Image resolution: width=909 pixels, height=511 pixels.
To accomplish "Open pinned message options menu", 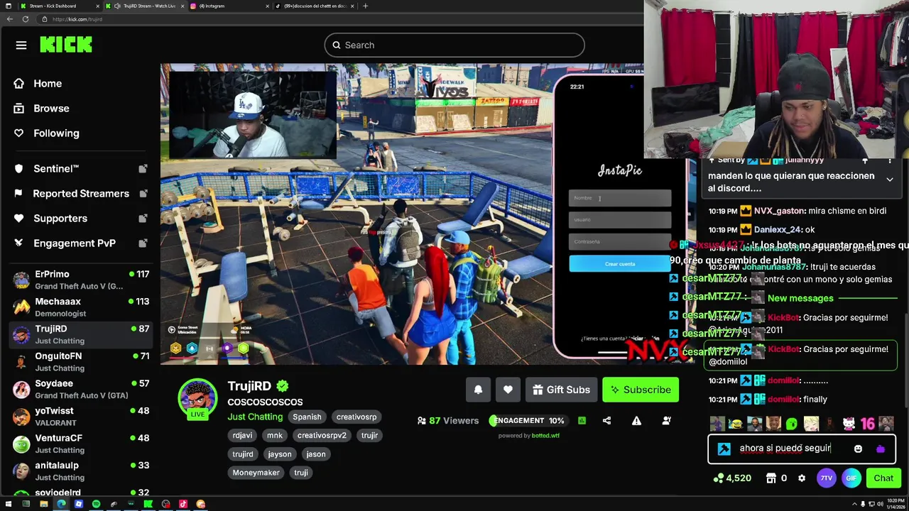I will [889, 161].
